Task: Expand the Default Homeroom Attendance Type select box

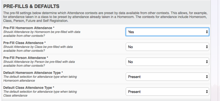Action: coord(167,77)
